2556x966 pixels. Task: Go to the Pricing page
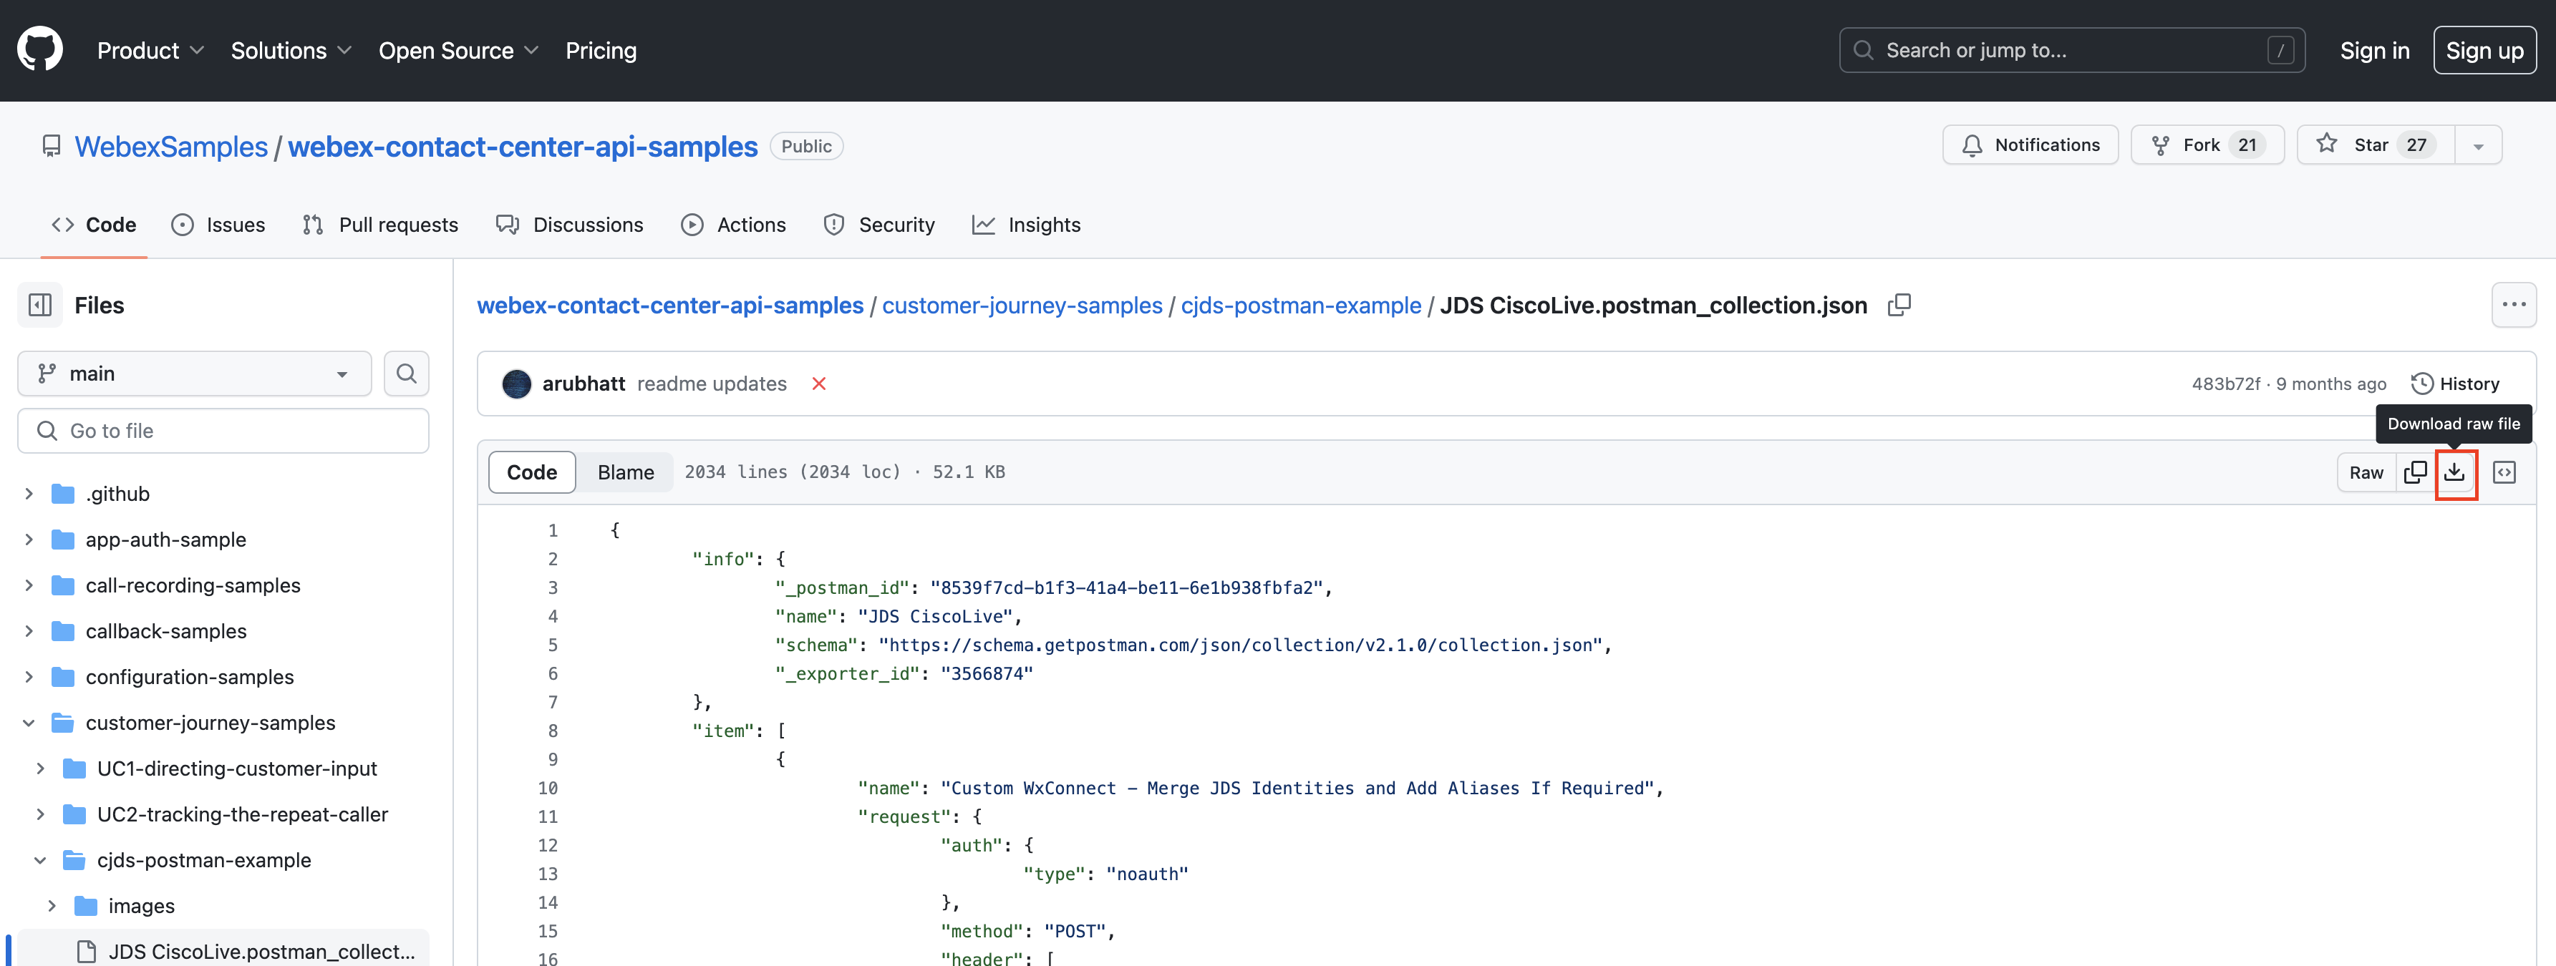coord(600,51)
